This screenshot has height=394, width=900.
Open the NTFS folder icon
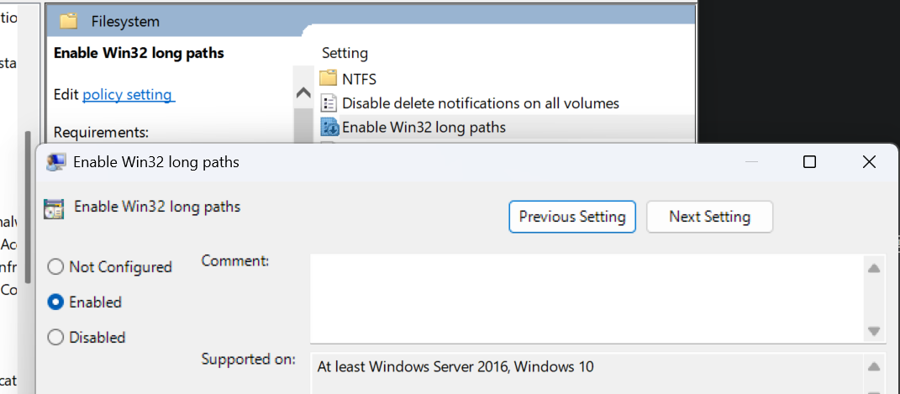[x=328, y=79]
